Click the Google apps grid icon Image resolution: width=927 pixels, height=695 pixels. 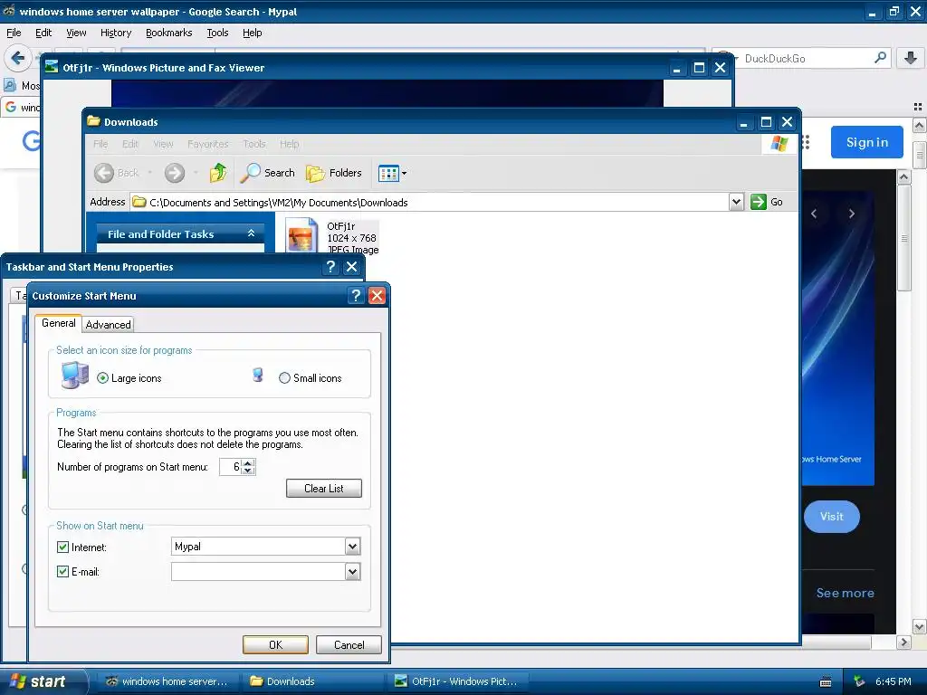pyautogui.click(x=806, y=142)
